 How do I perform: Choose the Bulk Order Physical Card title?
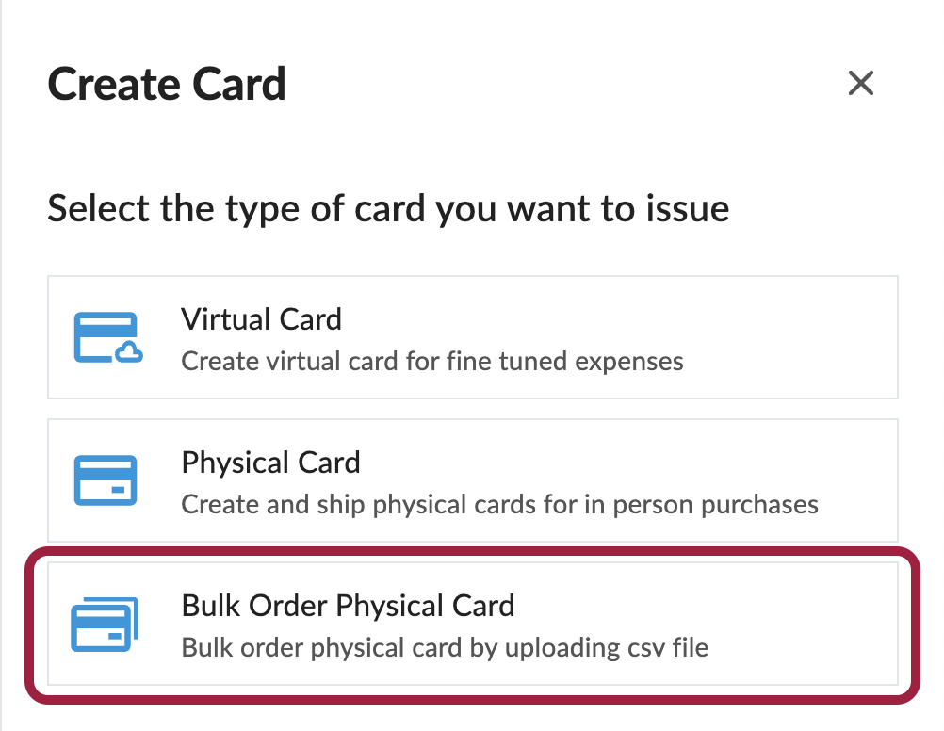pyautogui.click(x=348, y=605)
